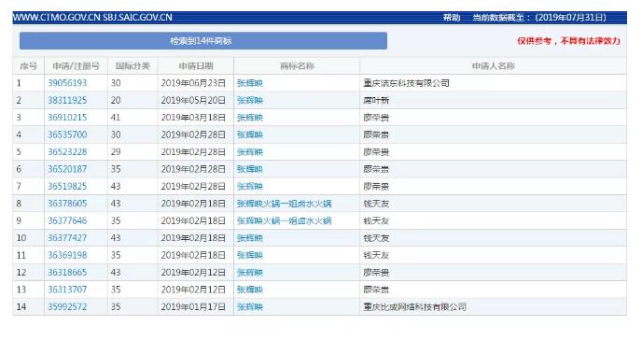Select class 30 in row 1
This screenshot has height=340, width=642.
[116, 83]
